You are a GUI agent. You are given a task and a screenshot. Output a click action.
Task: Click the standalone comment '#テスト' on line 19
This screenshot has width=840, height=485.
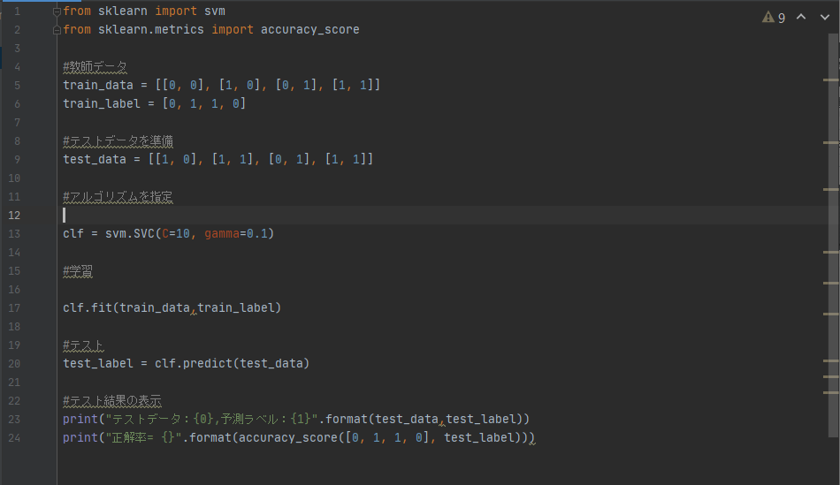[83, 345]
